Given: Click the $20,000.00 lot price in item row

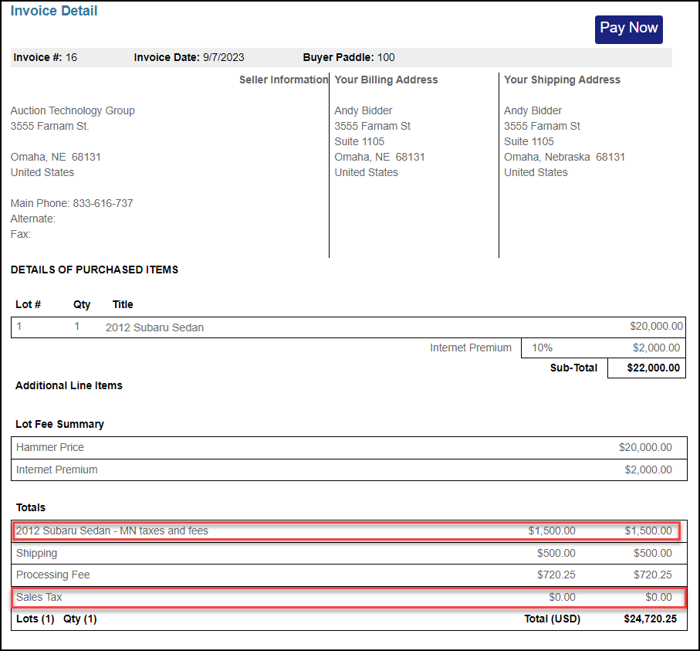Looking at the screenshot, I should [656, 326].
